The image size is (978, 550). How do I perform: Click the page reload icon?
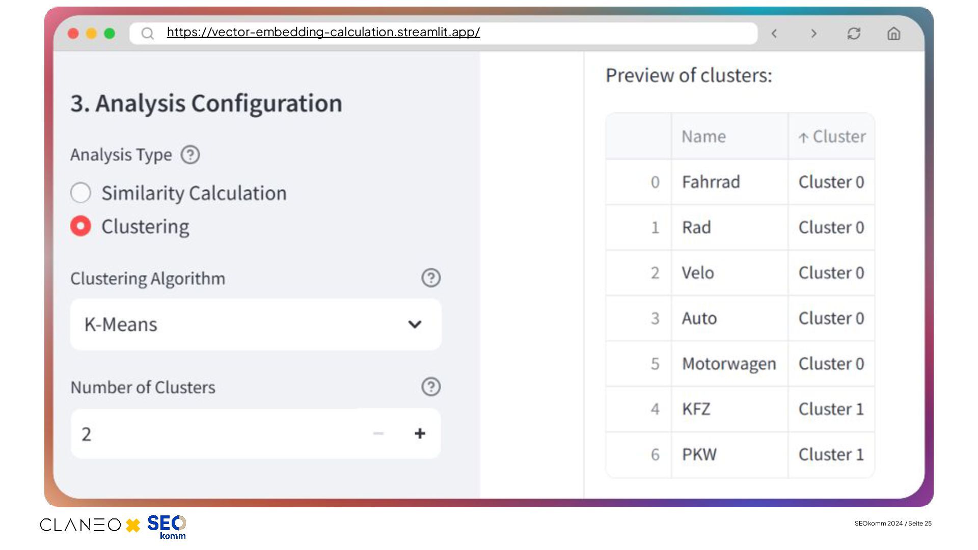pyautogui.click(x=854, y=34)
